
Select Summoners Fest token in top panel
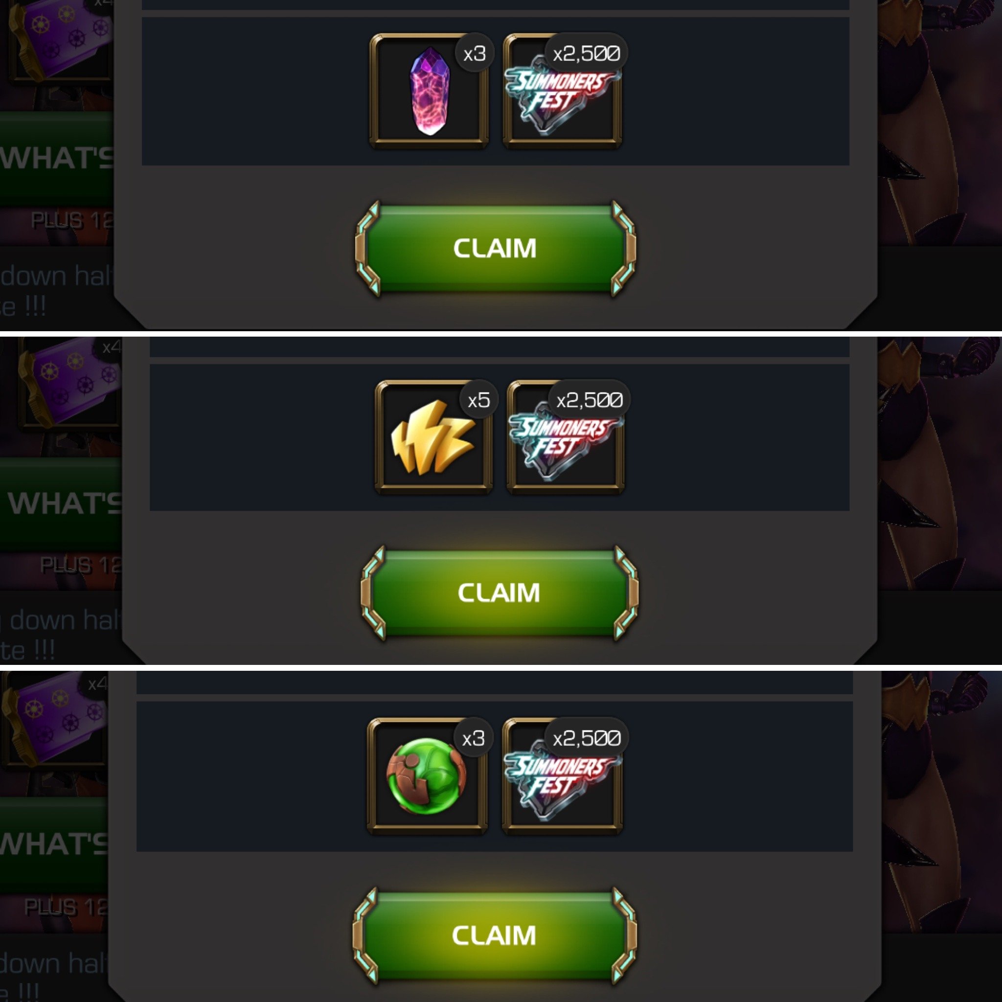coord(563,91)
